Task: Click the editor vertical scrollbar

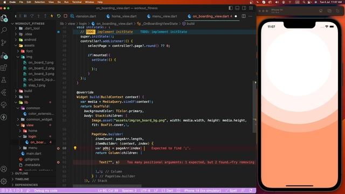Action: 254,107
